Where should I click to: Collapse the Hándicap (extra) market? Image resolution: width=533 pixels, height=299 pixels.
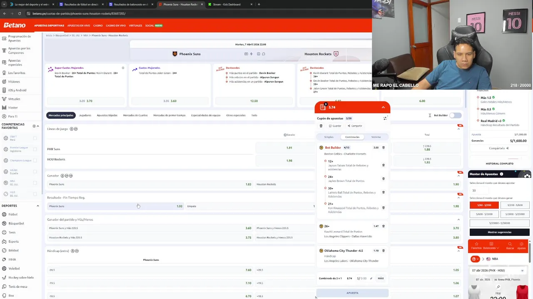(458, 251)
